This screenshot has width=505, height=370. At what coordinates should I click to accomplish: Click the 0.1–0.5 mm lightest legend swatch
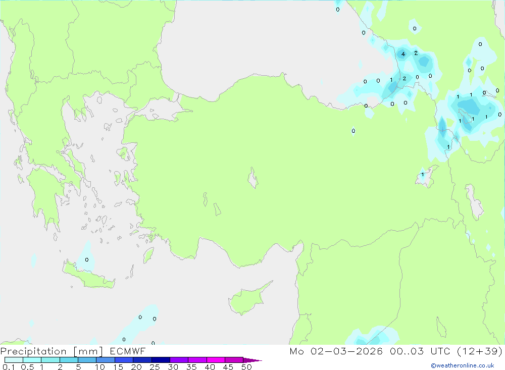(14, 360)
